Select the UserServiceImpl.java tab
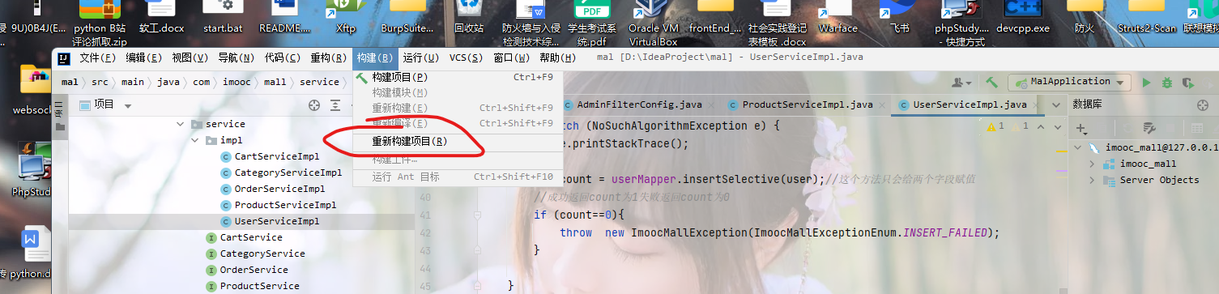1219x294 pixels. pyautogui.click(x=970, y=105)
